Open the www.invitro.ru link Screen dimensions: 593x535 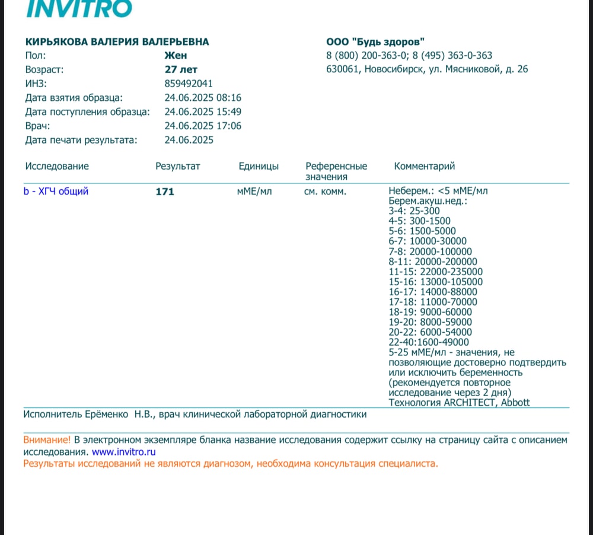[123, 452]
